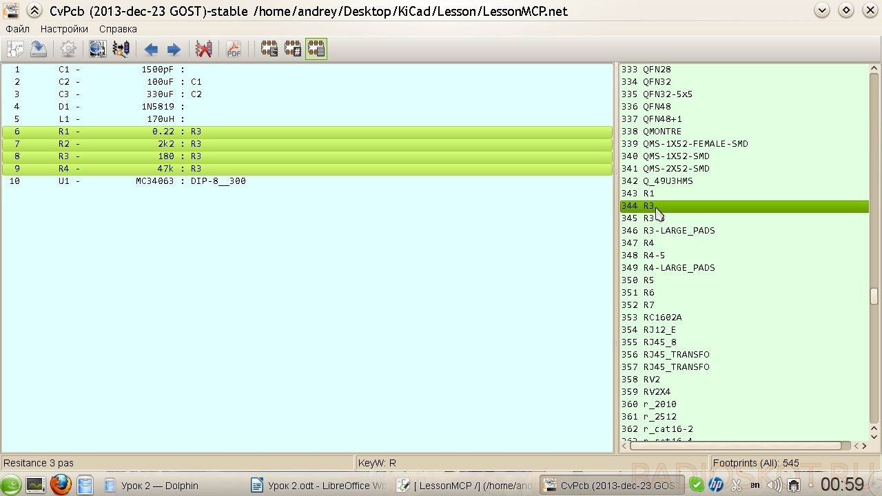Open the Справка menu
This screenshot has width=882, height=496.
(118, 29)
